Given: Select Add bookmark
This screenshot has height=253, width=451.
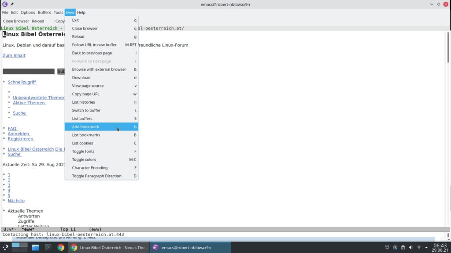Looking at the screenshot, I should pos(101,126).
